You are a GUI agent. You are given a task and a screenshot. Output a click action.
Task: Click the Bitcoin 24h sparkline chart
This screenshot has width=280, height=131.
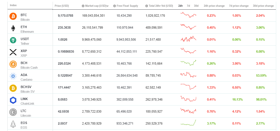[x=188, y=15]
